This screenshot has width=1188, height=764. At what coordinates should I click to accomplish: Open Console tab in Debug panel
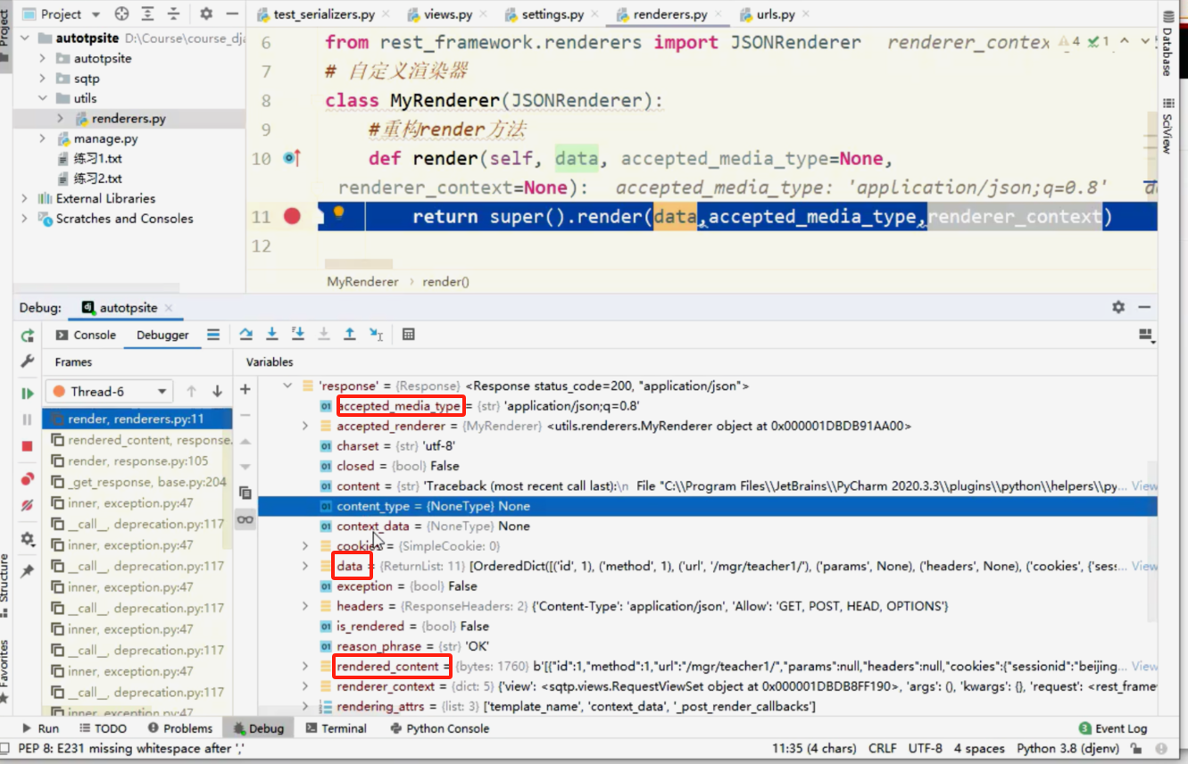86,335
